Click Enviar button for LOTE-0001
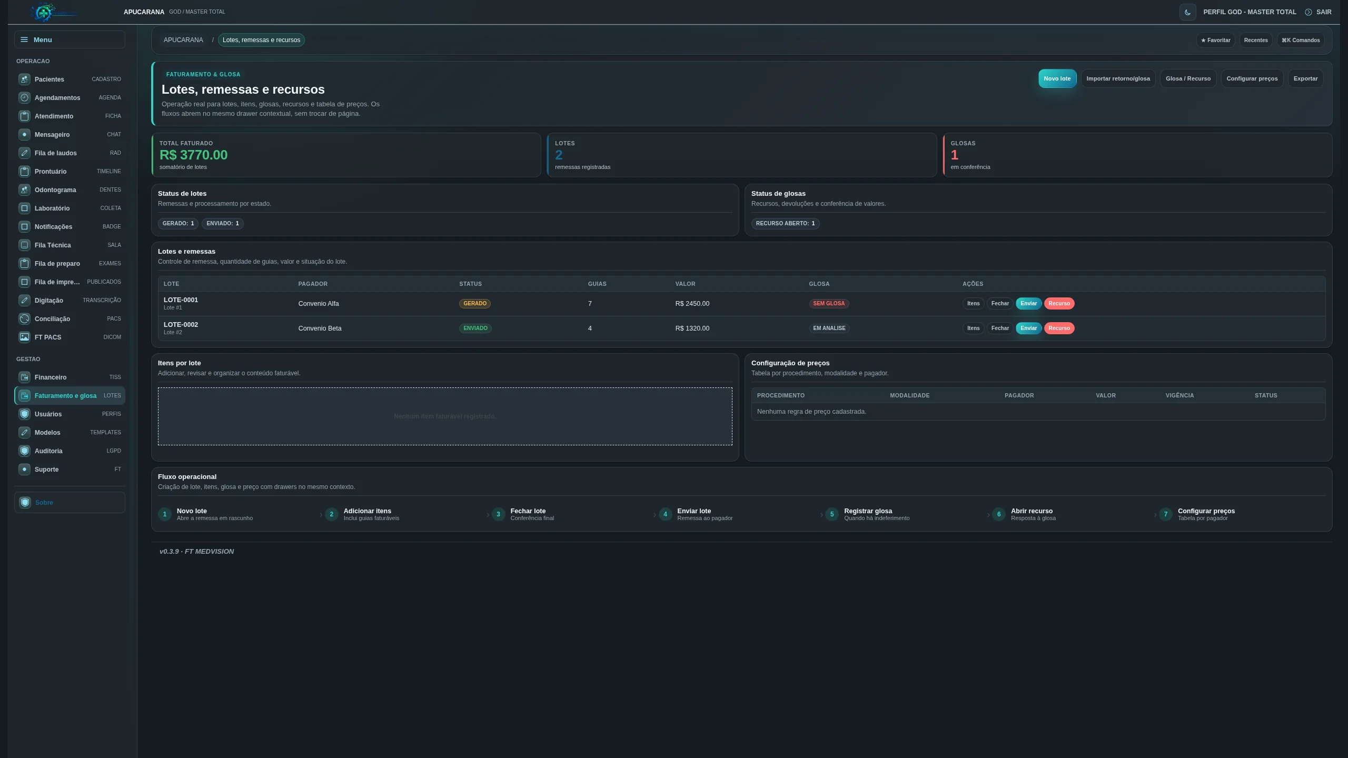The height and width of the screenshot is (758, 1348). pos(1028,304)
